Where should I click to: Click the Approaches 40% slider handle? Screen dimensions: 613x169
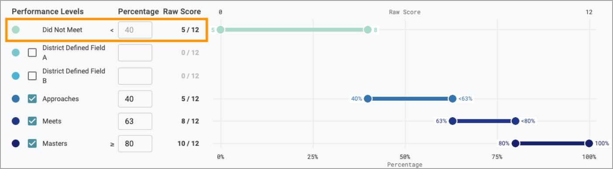pyautogui.click(x=368, y=99)
